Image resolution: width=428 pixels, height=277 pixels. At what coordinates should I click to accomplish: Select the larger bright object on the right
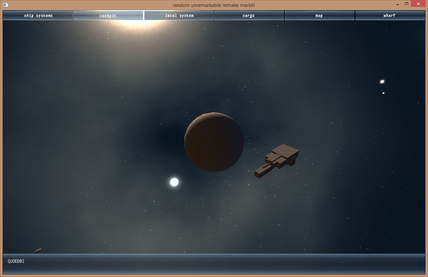(382, 82)
